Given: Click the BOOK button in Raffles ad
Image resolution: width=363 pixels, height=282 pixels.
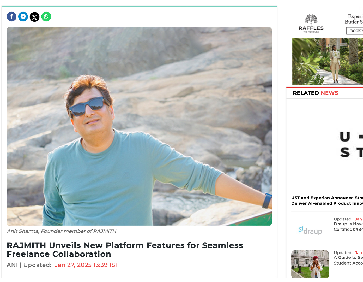Looking at the screenshot, I should (355, 31).
